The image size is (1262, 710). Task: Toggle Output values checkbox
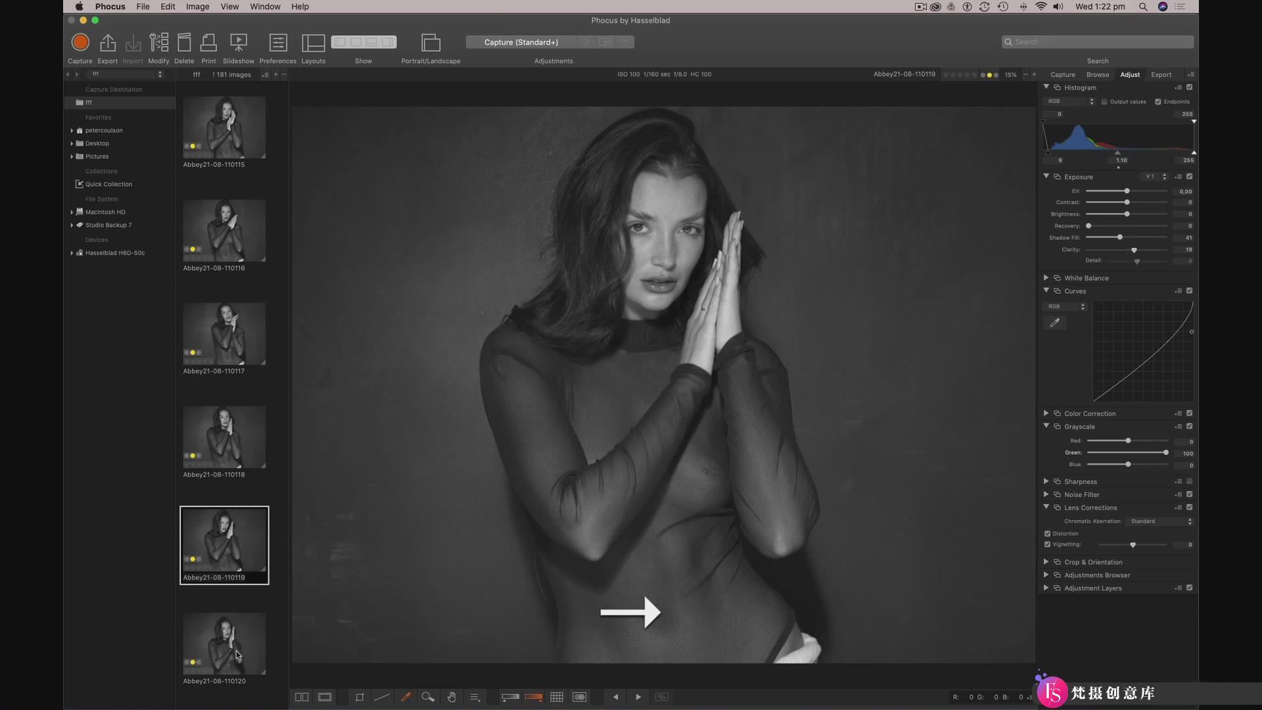pyautogui.click(x=1104, y=102)
